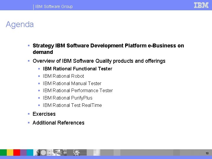Select 'Overview of IBM Software Quality products' line
Screen dimensions: 212x159
pos(99,61)
